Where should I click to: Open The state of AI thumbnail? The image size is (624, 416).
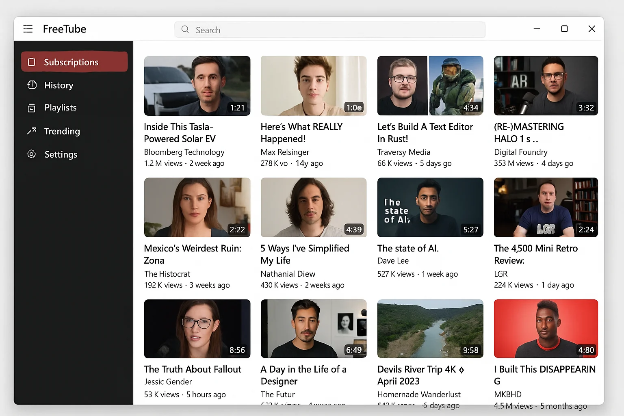coord(430,207)
